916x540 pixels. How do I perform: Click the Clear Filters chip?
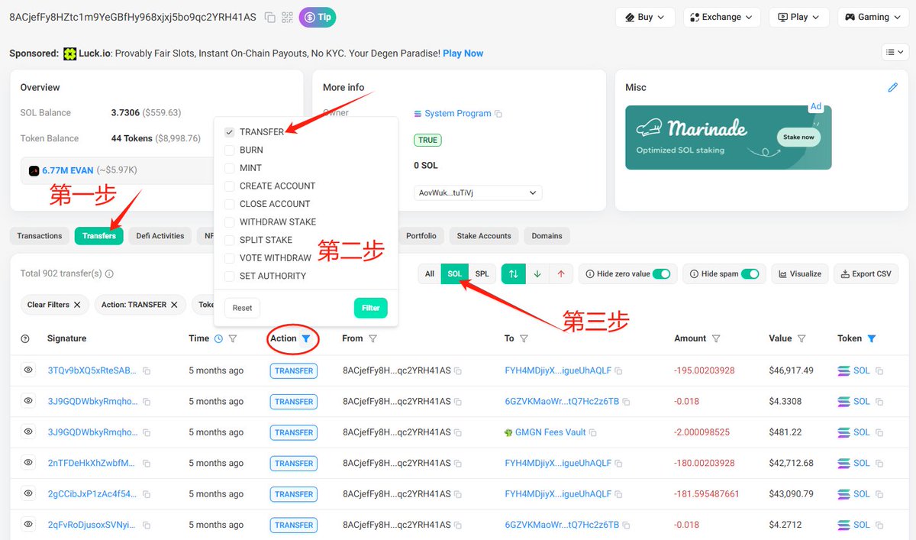click(x=54, y=305)
